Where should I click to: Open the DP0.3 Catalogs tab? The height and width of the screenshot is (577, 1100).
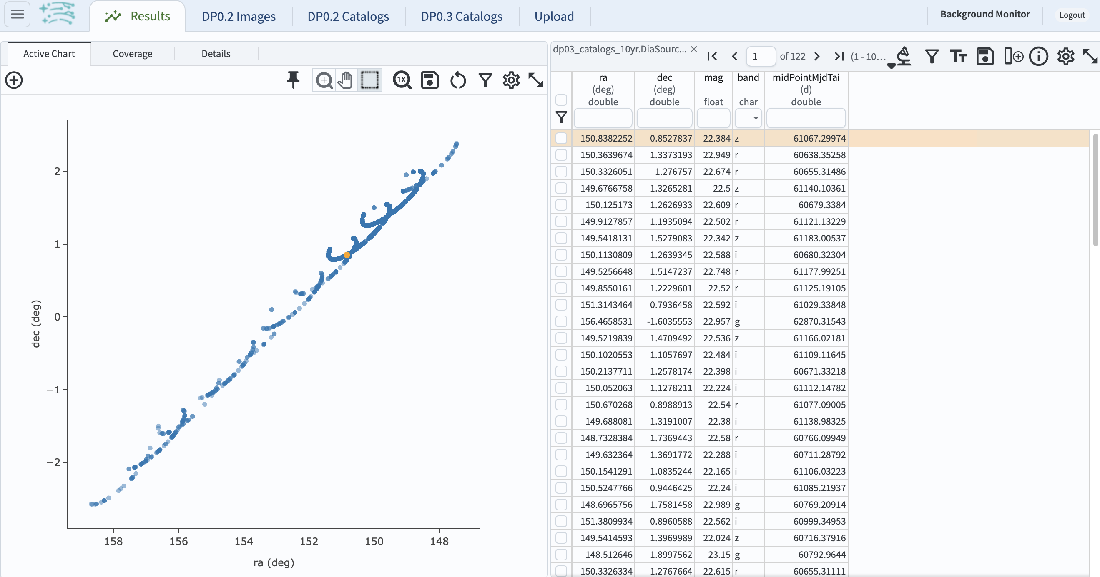tap(462, 16)
